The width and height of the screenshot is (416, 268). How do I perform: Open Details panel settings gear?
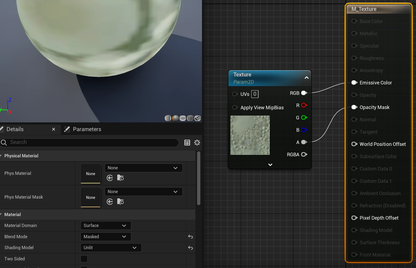[x=197, y=142]
